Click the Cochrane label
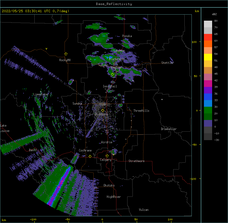The width and height of the screenshot is (228, 223). click(85, 150)
